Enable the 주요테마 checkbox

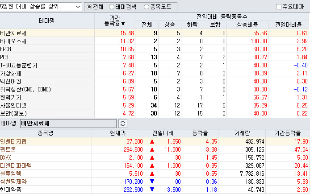(279, 7)
